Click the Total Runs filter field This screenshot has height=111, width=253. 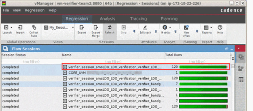[198, 61]
